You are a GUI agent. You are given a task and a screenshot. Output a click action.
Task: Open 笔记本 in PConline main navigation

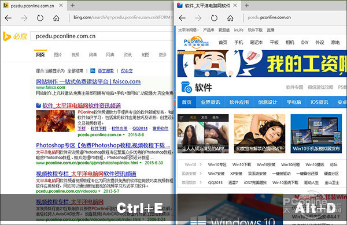coord(256,42)
